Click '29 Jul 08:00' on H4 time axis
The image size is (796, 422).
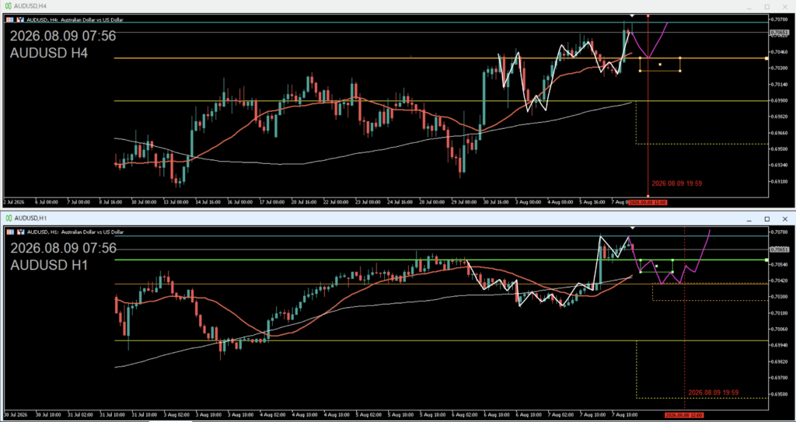click(464, 202)
